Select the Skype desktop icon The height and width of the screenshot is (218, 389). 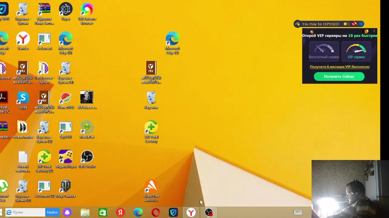(x=23, y=100)
